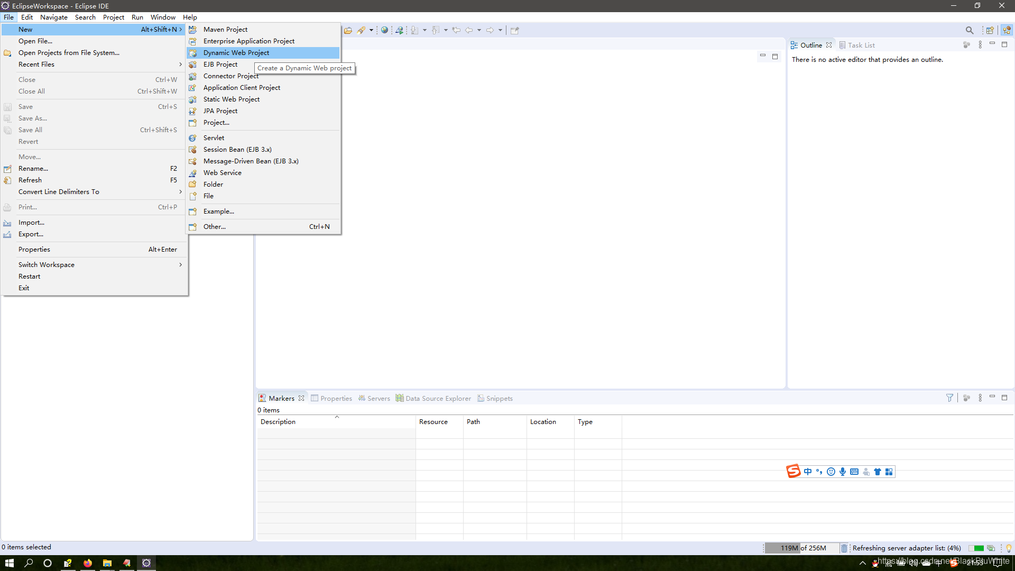The image size is (1015, 571).
Task: Click the Maven Project option
Action: point(225,29)
